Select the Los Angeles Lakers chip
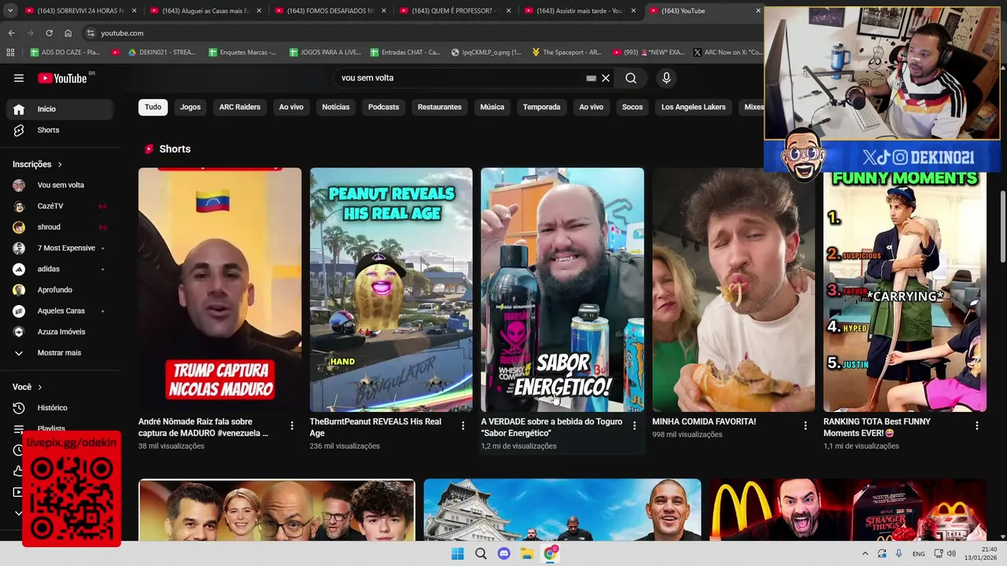This screenshot has width=1007, height=566. (694, 107)
